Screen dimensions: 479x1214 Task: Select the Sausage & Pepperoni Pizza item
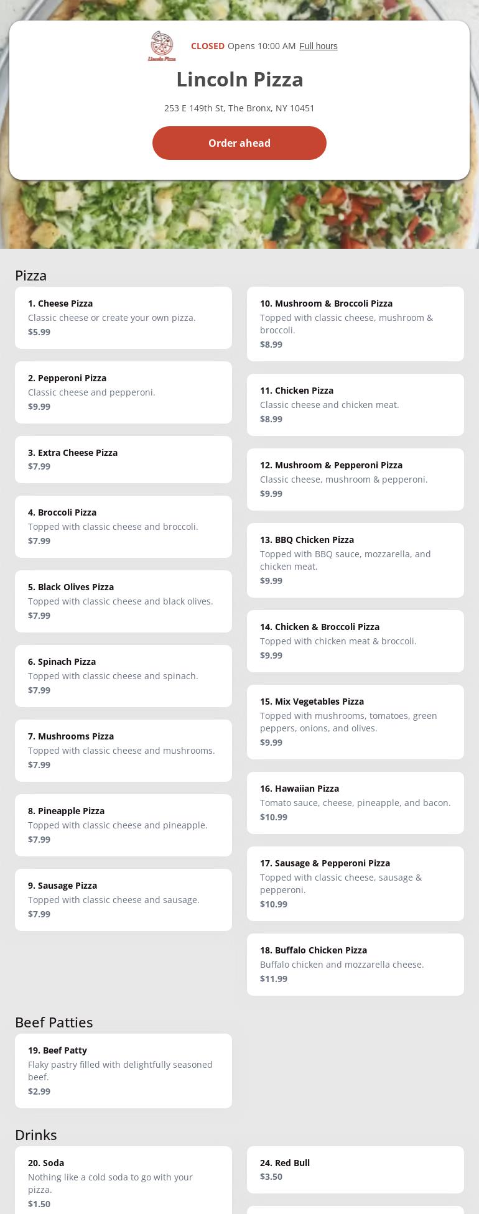(355, 883)
